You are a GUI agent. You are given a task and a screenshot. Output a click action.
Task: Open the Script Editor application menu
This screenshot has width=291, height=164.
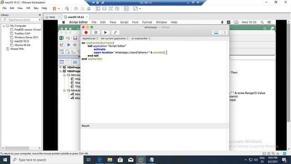(x=78, y=22)
